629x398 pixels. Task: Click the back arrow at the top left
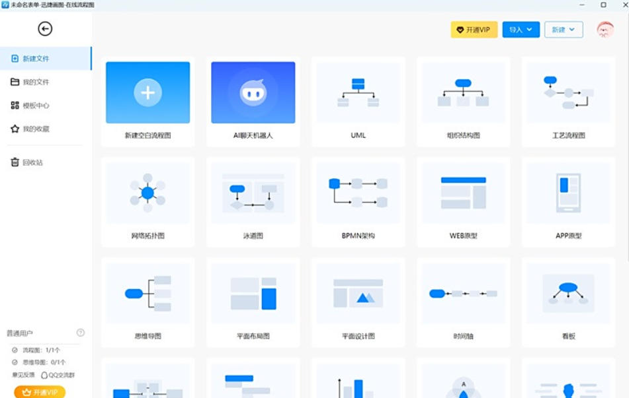(x=45, y=29)
